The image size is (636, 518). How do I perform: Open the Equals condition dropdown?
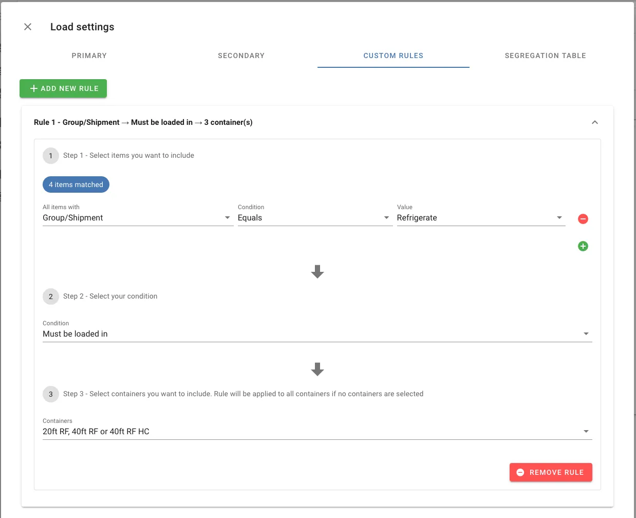314,218
